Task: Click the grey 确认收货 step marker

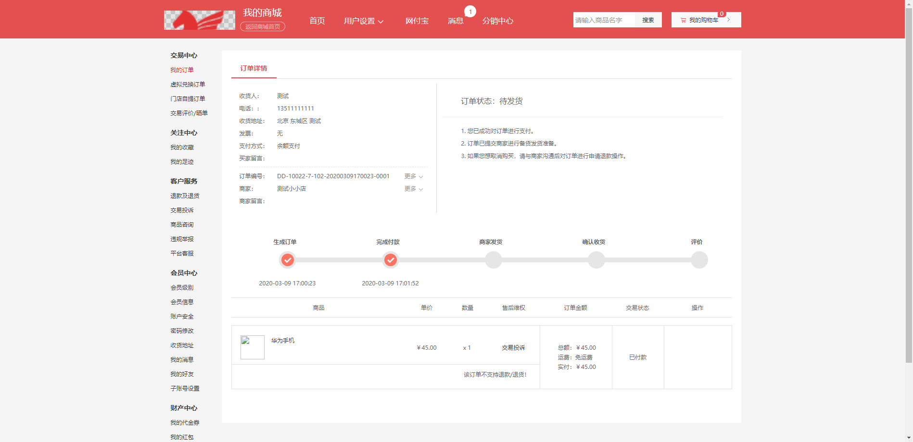Action: (596, 260)
